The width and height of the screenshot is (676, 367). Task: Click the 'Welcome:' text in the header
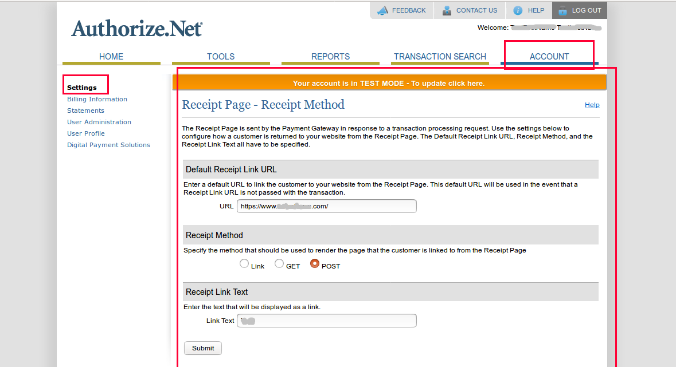pyautogui.click(x=493, y=27)
